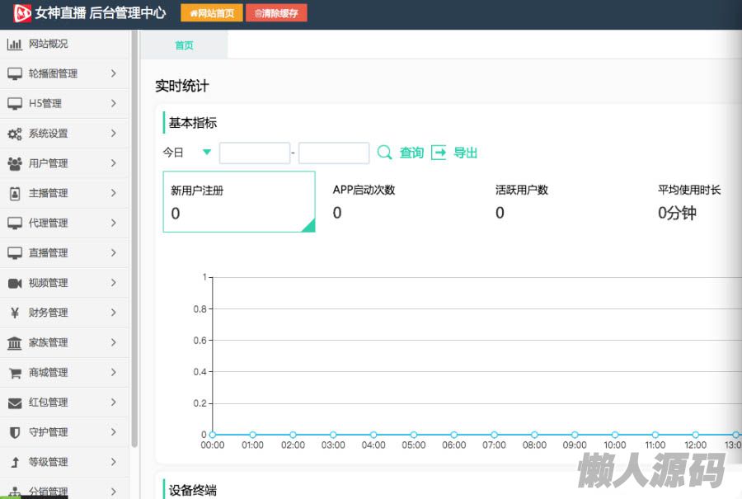This screenshot has height=499, width=742.
Task: Click the 商城管理 shopping cart icon
Action: [x=14, y=373]
